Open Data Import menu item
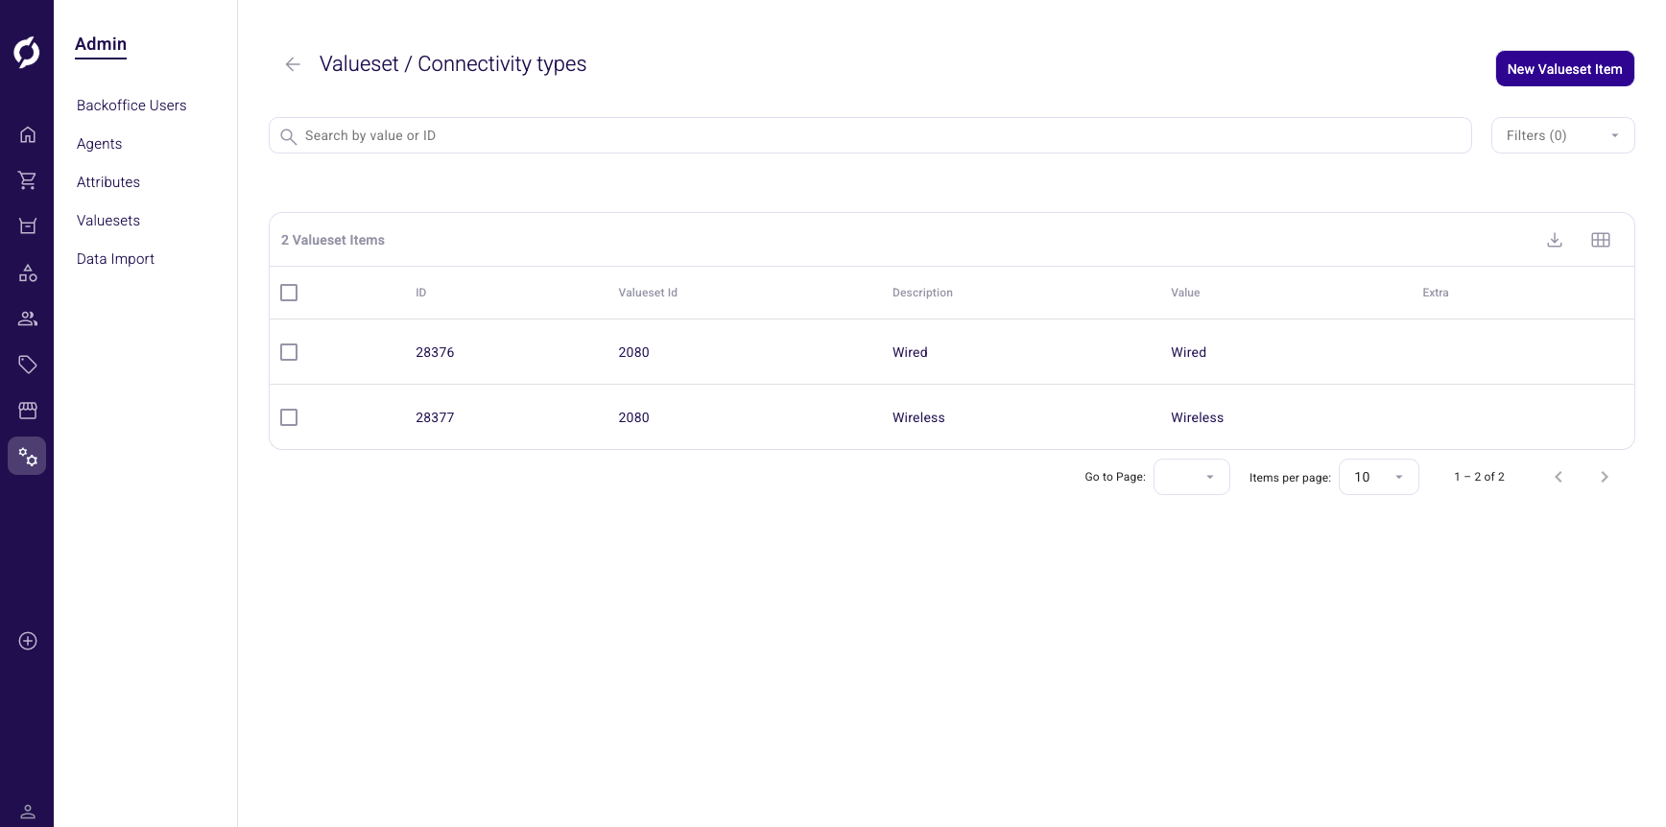This screenshot has width=1666, height=827. [x=115, y=259]
